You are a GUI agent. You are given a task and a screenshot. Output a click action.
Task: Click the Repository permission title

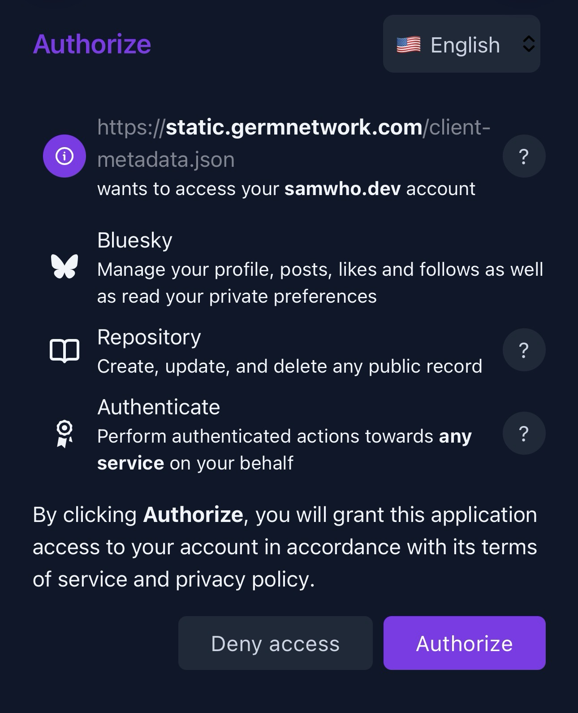click(x=149, y=337)
